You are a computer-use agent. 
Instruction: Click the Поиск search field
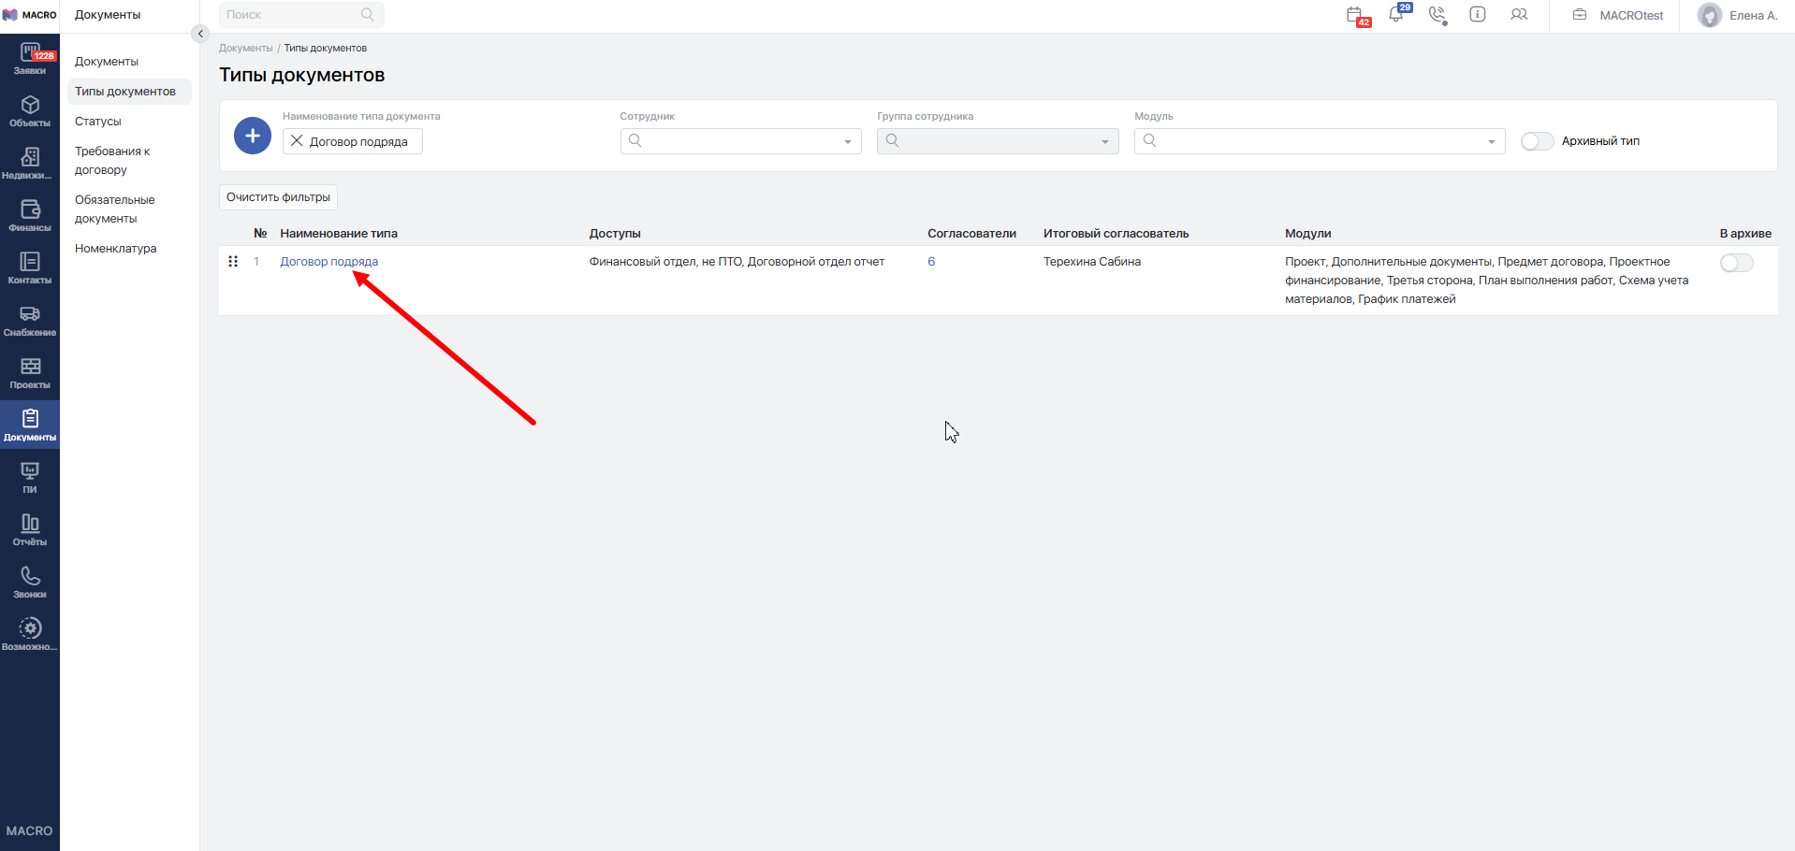coord(292,15)
